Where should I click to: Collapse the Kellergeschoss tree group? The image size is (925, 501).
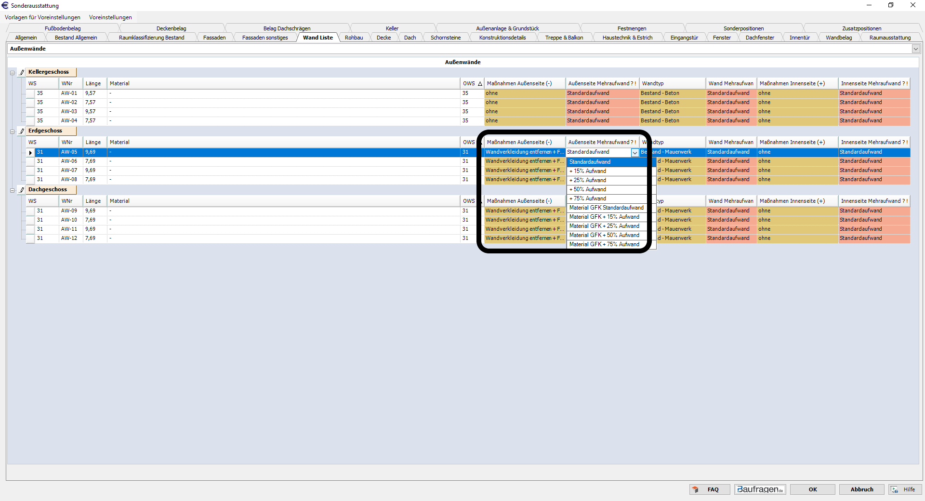12,73
